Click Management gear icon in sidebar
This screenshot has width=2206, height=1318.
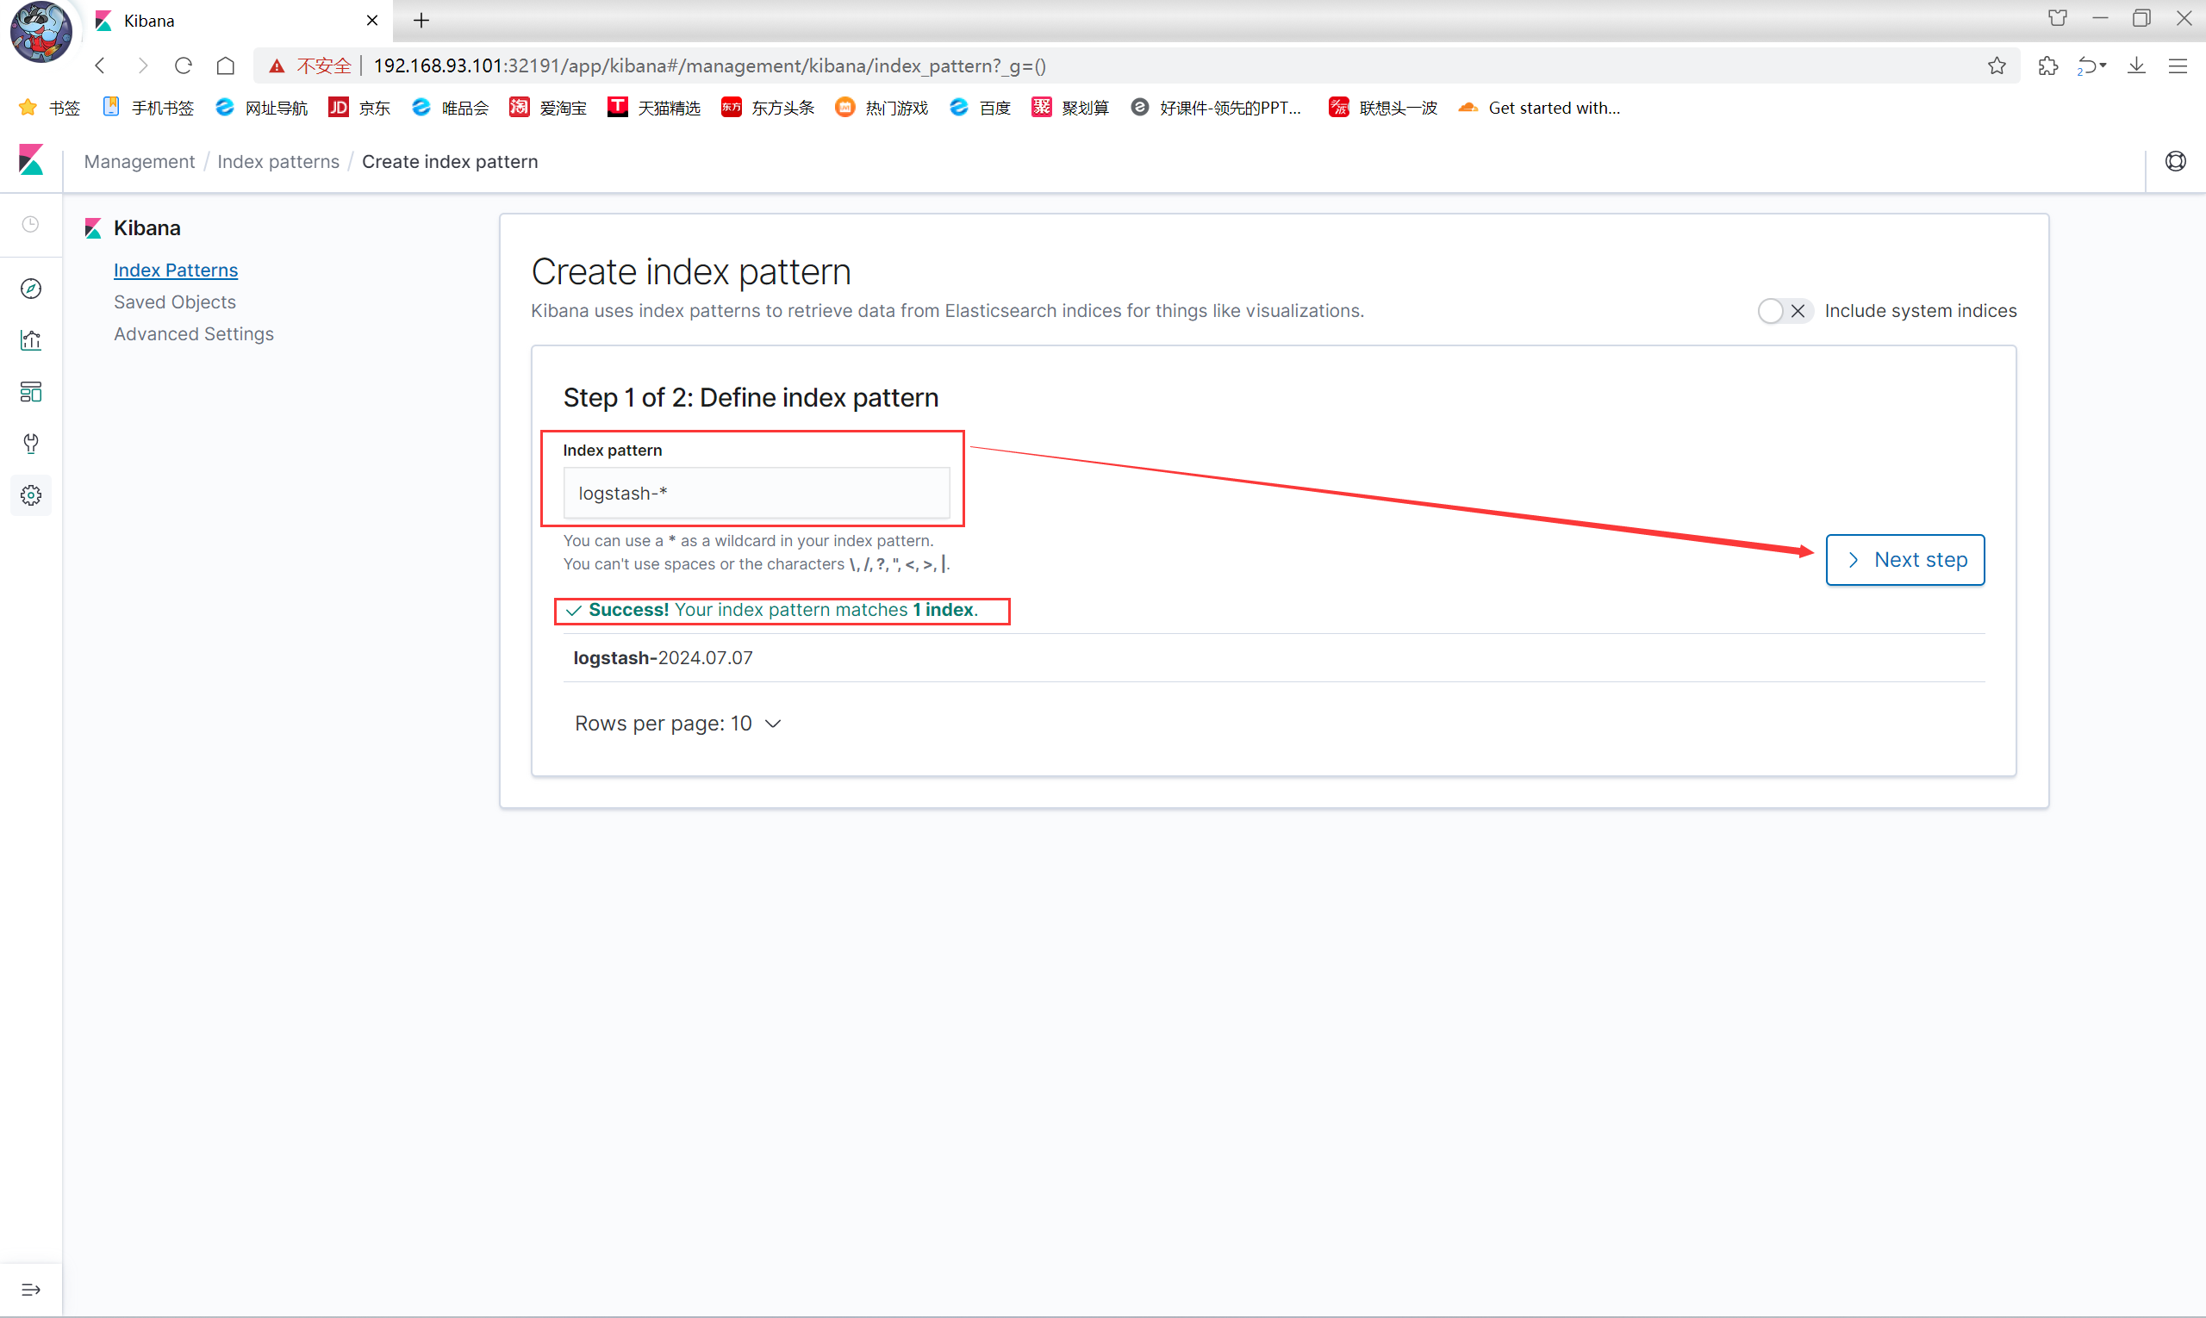tap(31, 495)
